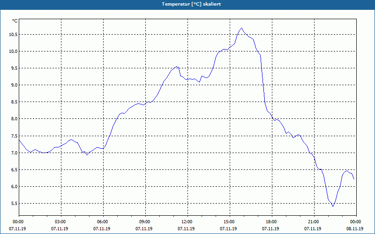Click the 6,5 y-axis label
The image size is (375, 234).
[x=14, y=169]
